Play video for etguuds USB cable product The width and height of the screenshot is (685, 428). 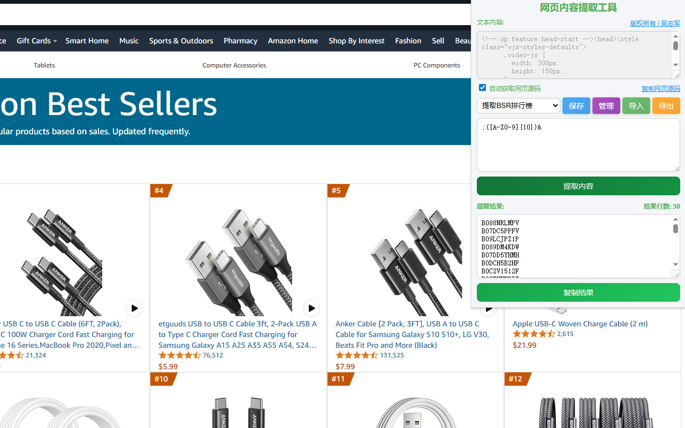pos(311,308)
